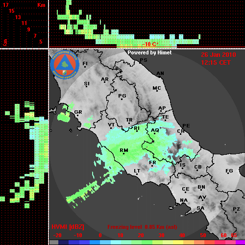The width and height of the screenshot is (245, 245).
Task: Click the 20 dBZ value on color scale
Action: 141,235
